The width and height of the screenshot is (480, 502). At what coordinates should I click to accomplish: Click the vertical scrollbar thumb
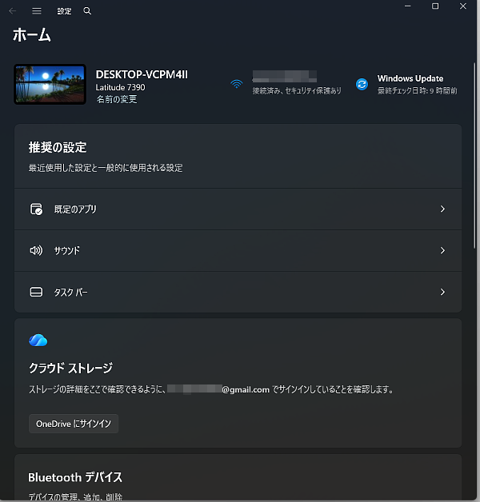tap(474, 155)
